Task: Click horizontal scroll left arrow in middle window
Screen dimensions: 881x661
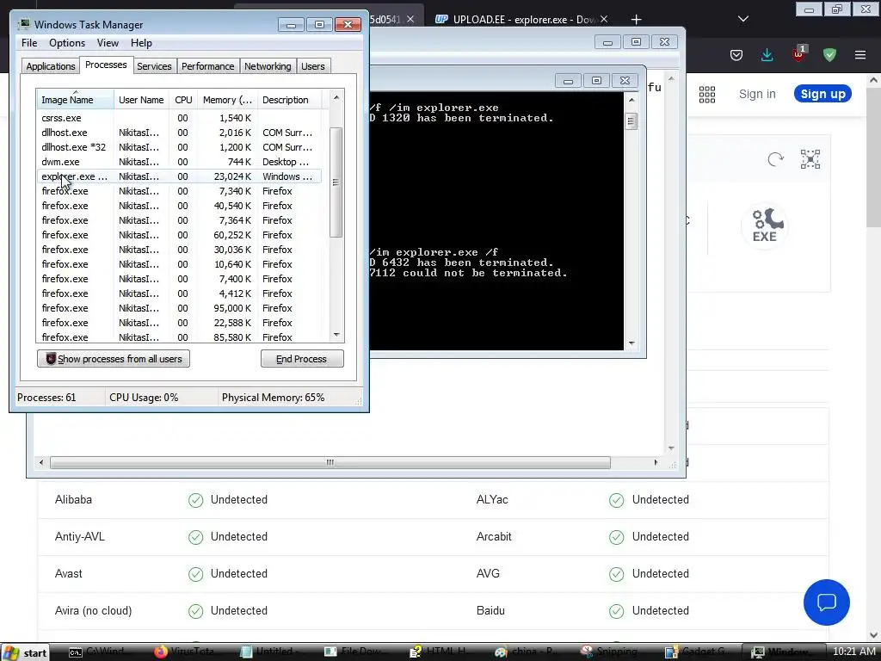Action: [41, 462]
